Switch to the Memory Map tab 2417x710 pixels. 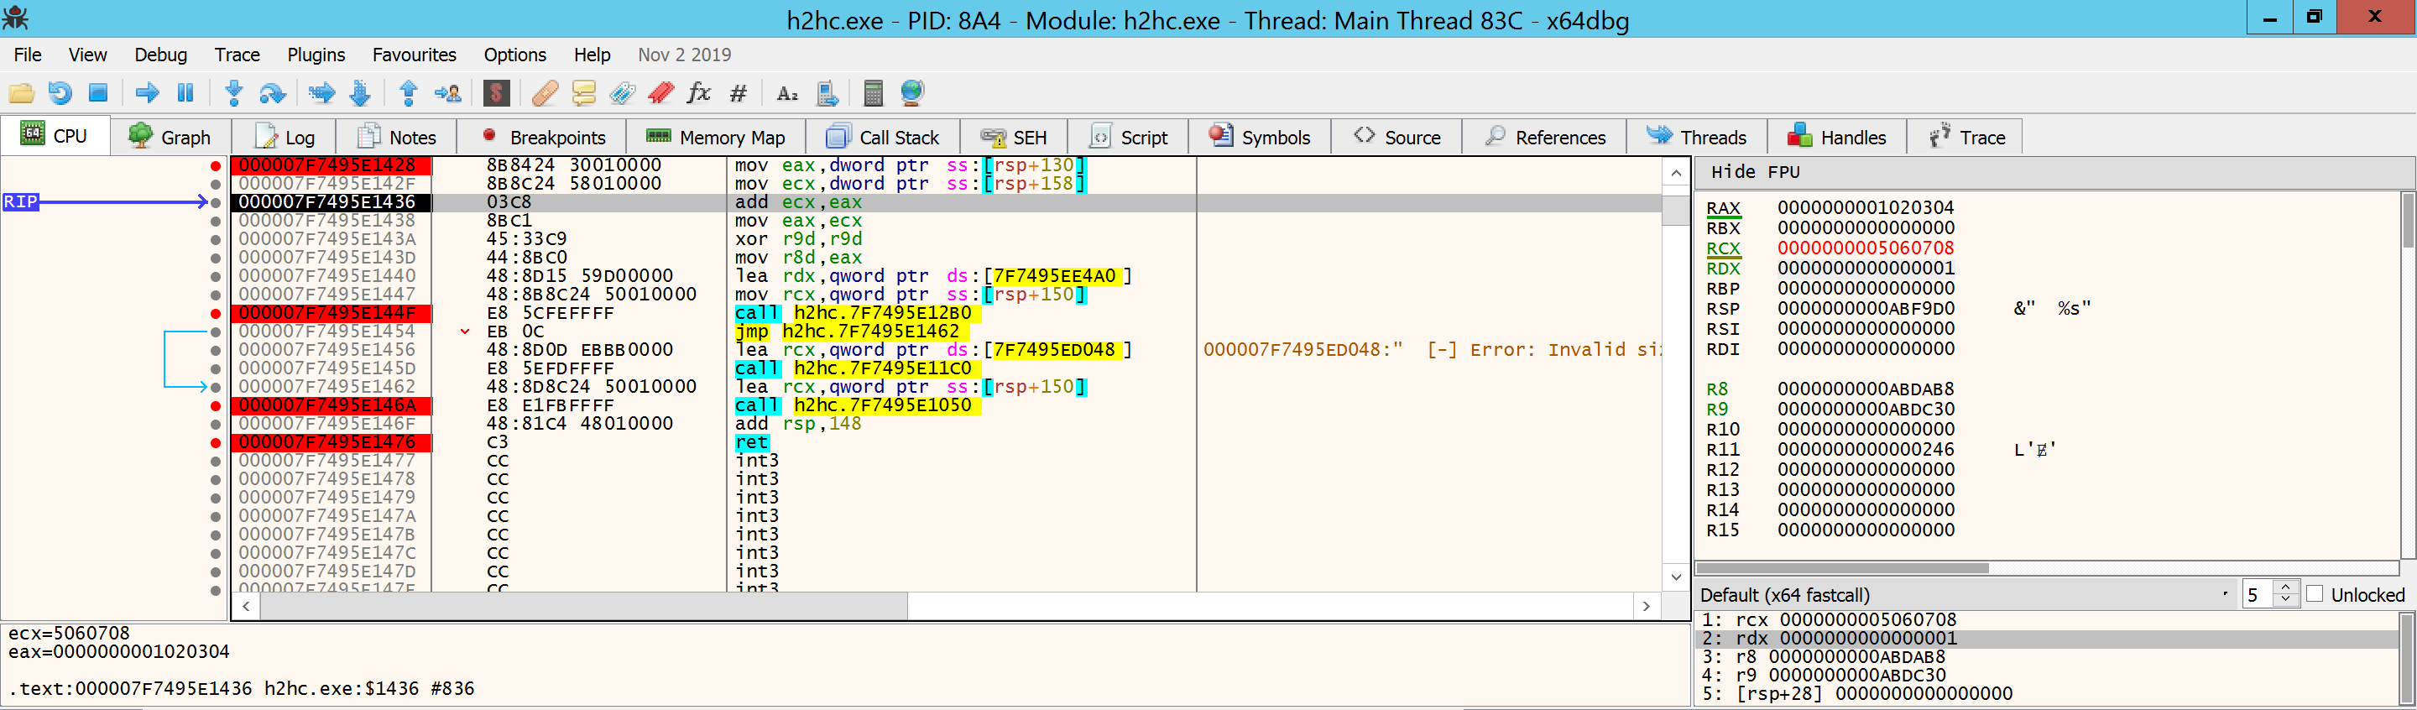tap(716, 137)
